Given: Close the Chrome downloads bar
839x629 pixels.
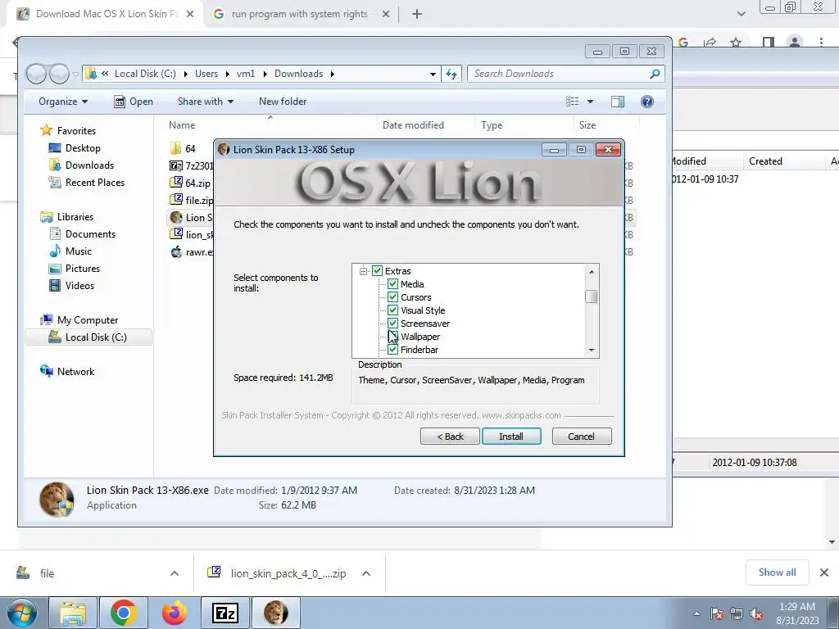Looking at the screenshot, I should [824, 572].
